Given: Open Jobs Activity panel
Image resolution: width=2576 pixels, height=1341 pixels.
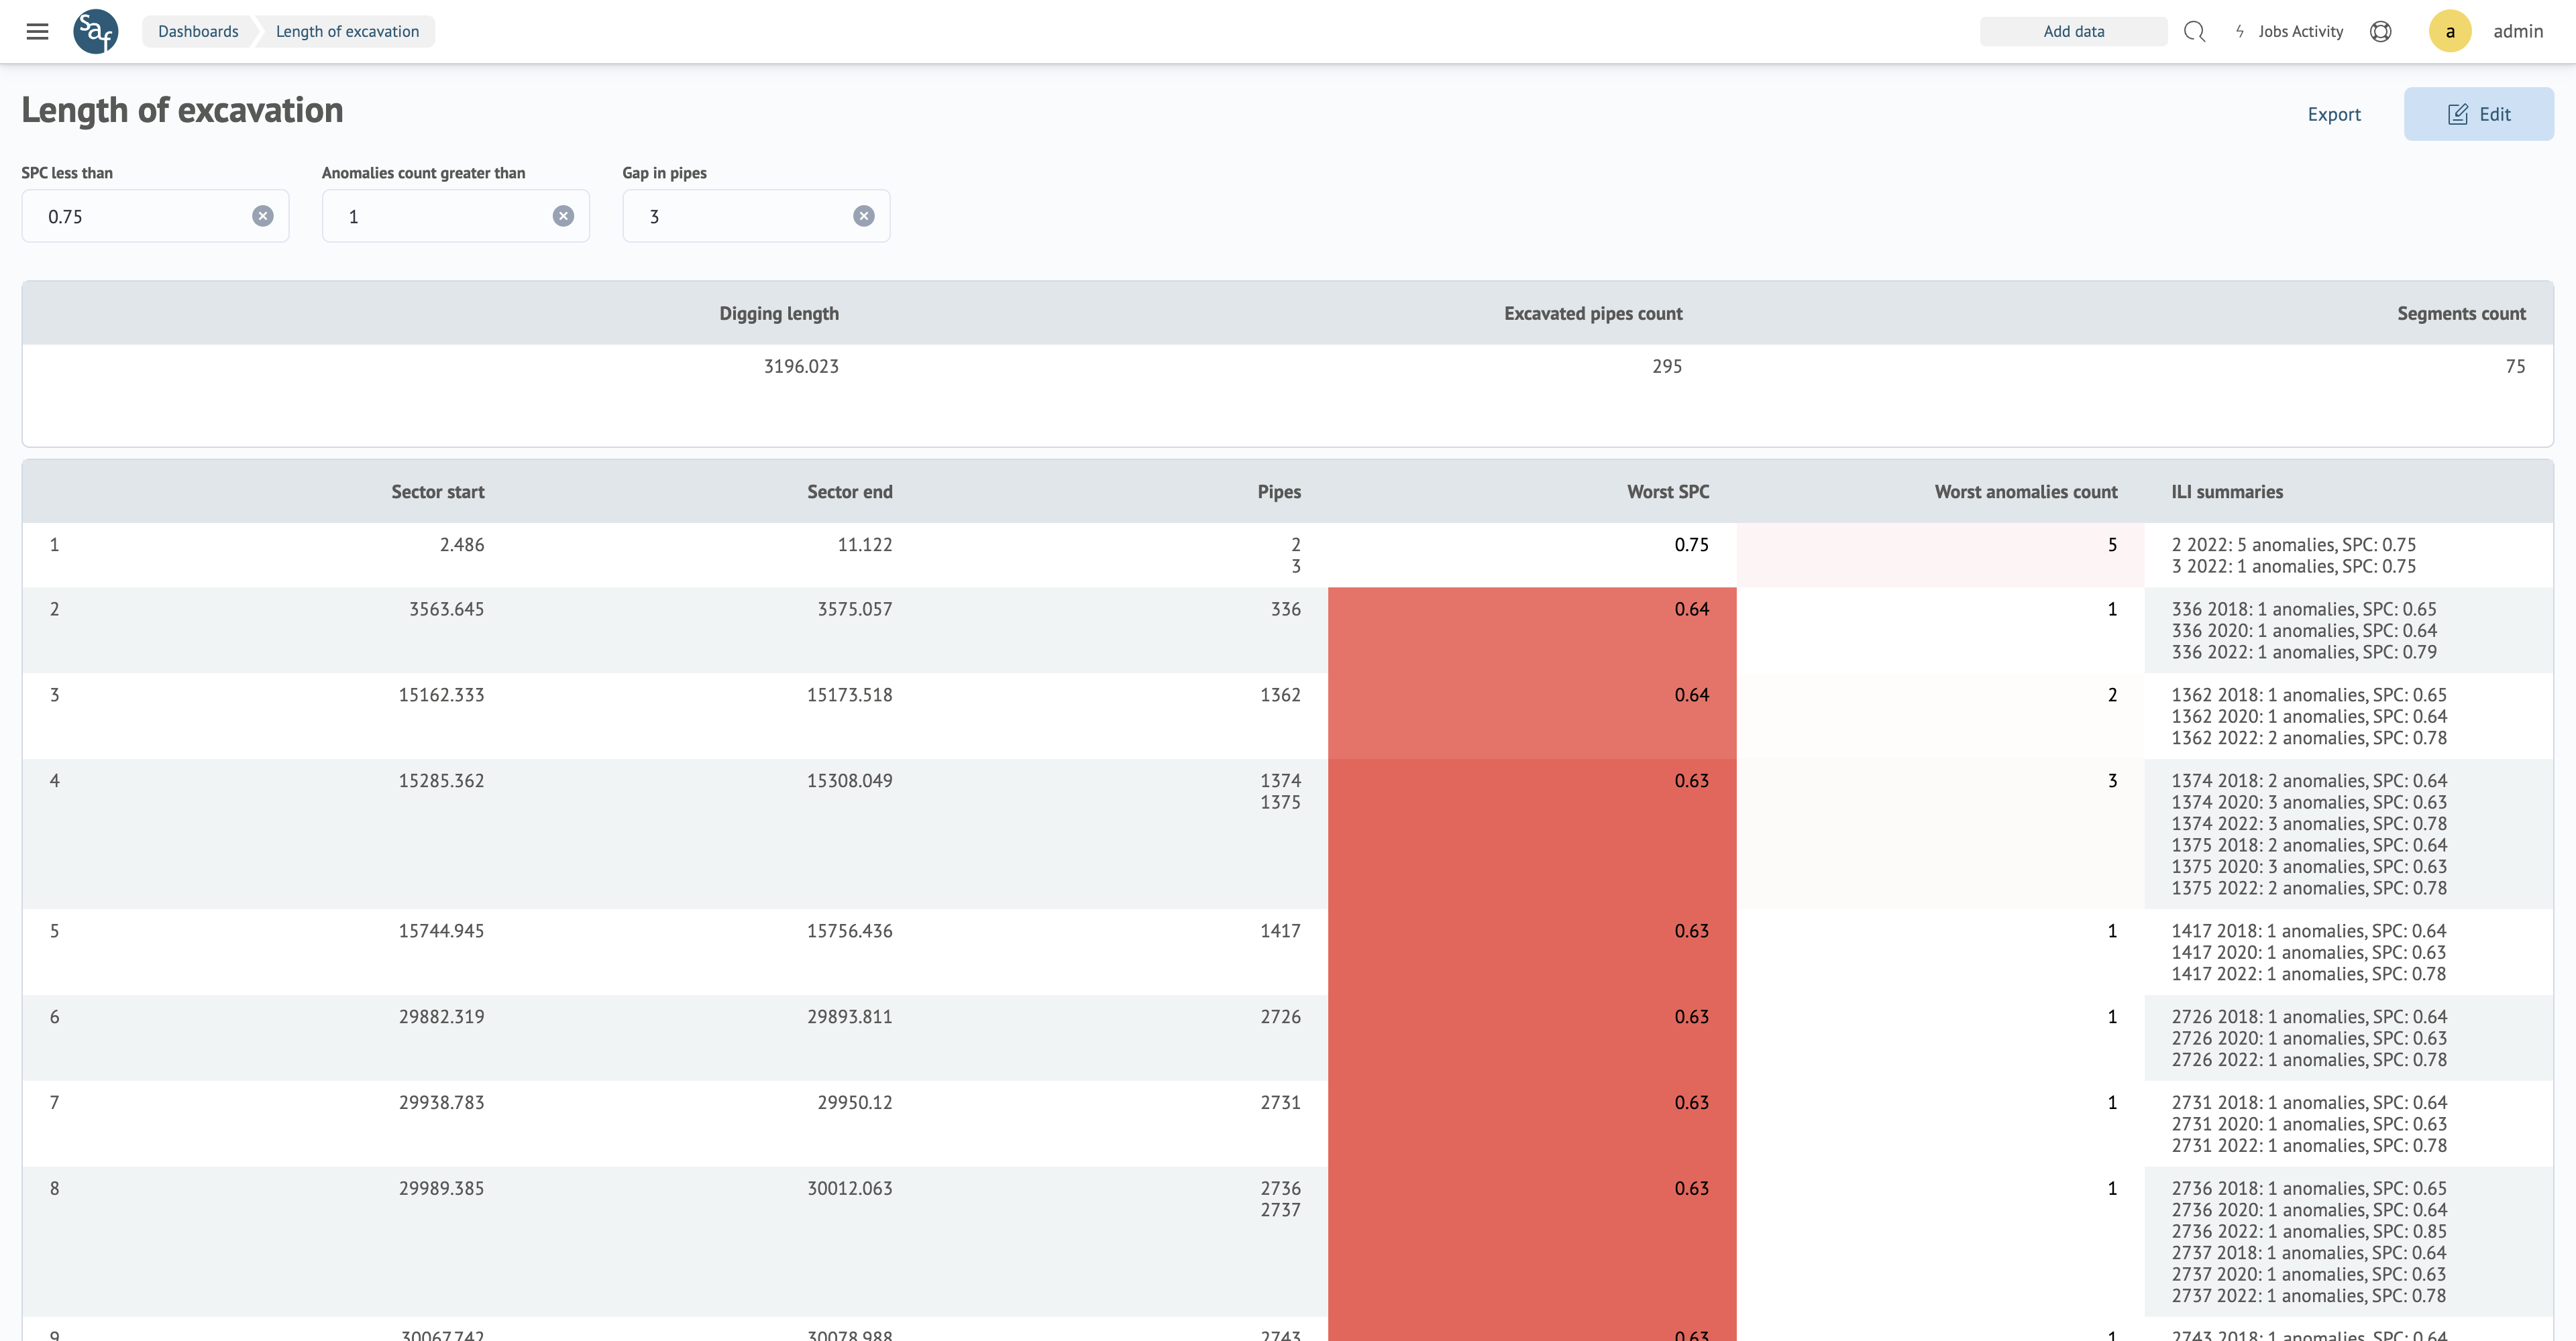Looking at the screenshot, I should coord(2289,31).
